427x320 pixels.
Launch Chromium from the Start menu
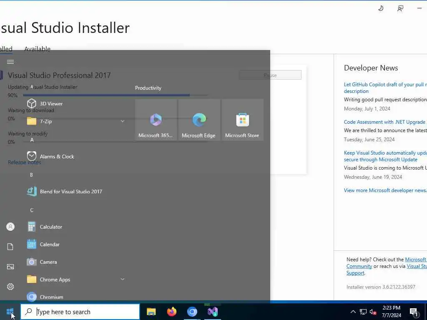pos(76,296)
